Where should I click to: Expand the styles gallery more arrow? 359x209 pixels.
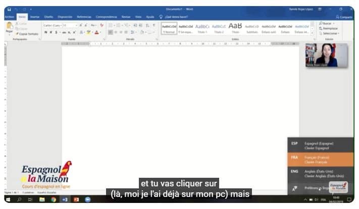click(x=312, y=33)
